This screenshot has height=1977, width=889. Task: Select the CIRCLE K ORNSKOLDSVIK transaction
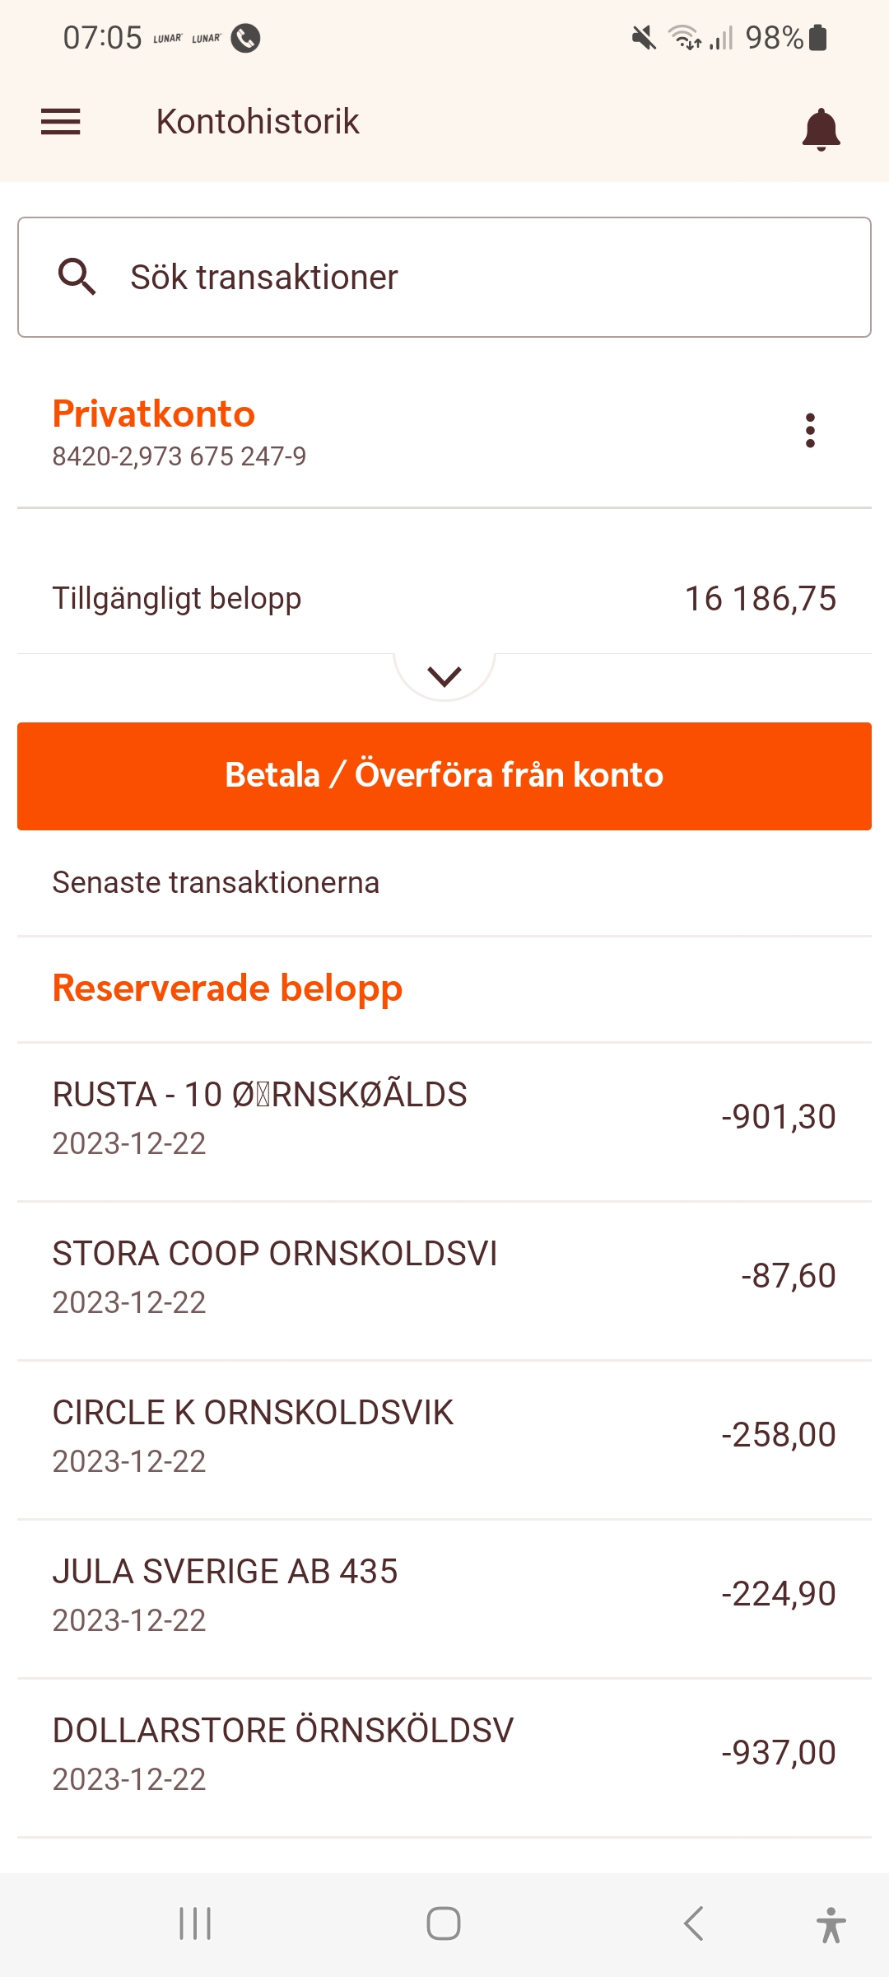click(x=444, y=1436)
